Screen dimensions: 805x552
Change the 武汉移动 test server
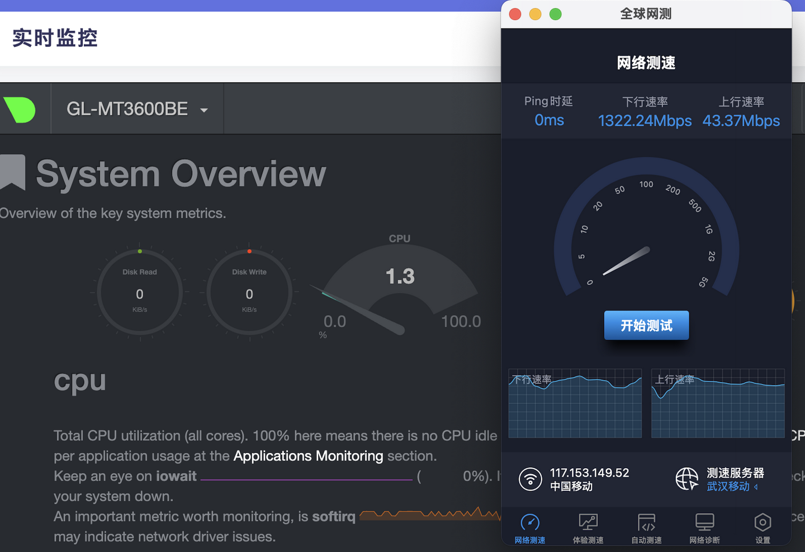(732, 487)
